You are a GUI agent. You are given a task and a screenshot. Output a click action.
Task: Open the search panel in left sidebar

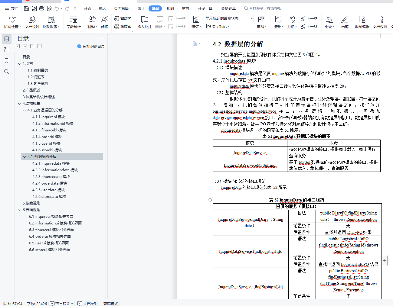(x=7, y=72)
